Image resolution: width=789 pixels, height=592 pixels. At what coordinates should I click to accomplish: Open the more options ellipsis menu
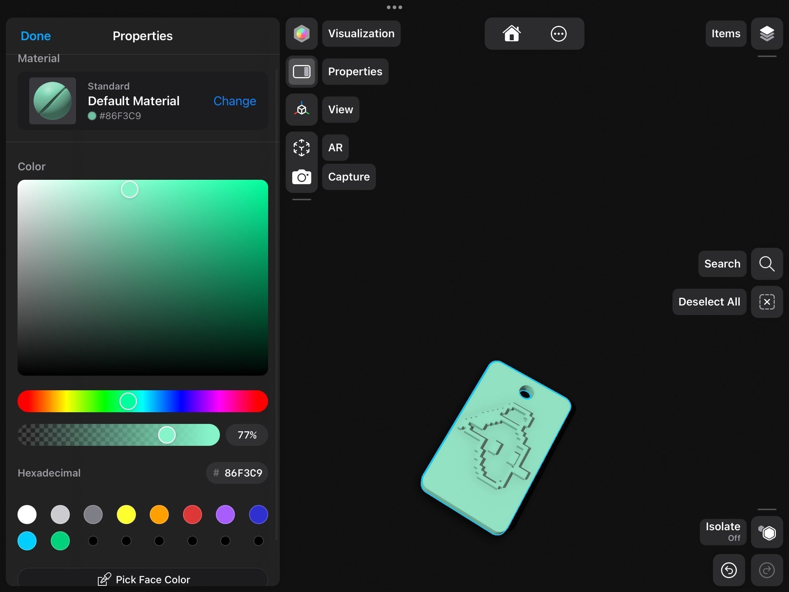coord(558,34)
